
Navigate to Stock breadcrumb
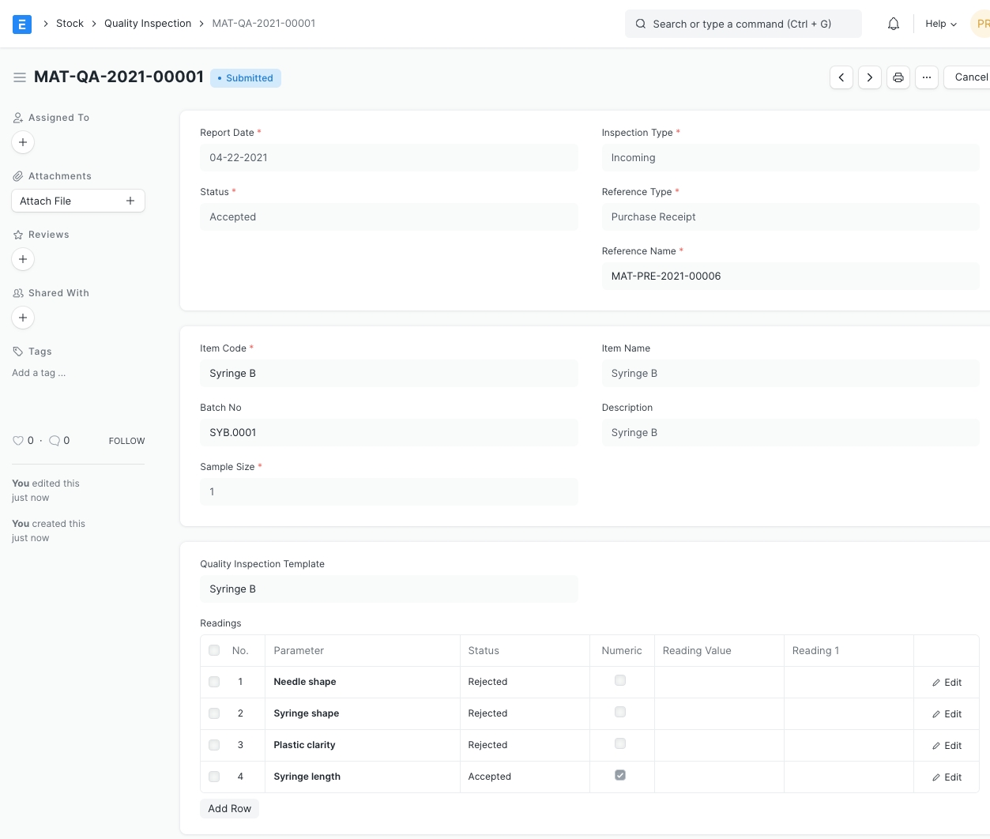tap(70, 24)
